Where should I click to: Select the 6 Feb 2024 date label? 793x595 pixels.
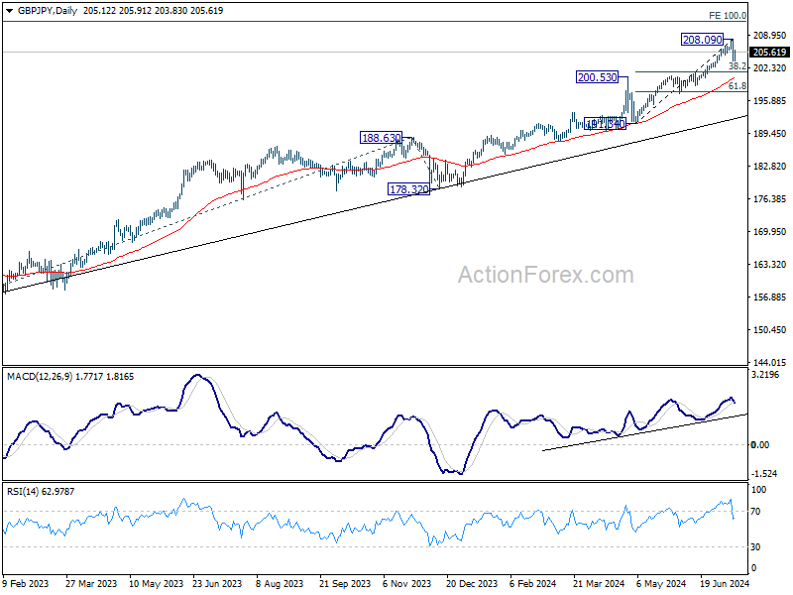click(x=532, y=583)
